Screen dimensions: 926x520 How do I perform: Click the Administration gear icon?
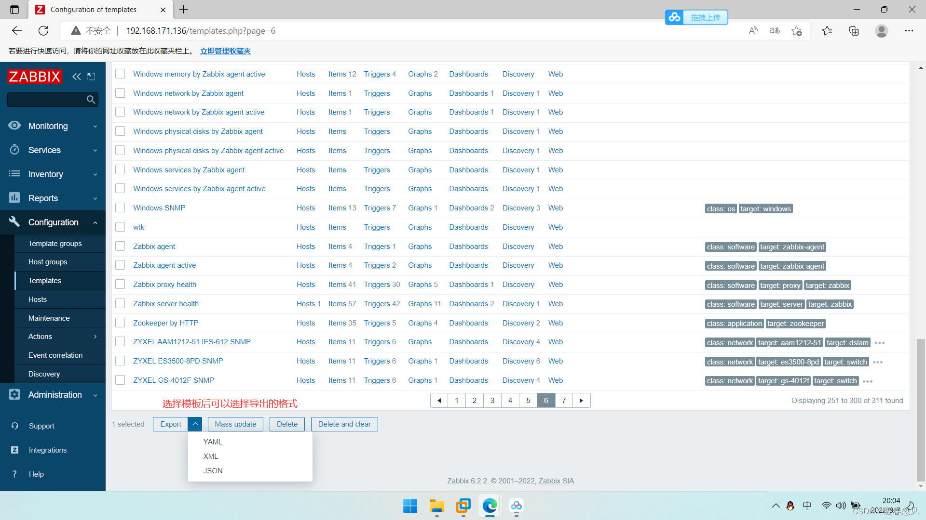pyautogui.click(x=14, y=394)
